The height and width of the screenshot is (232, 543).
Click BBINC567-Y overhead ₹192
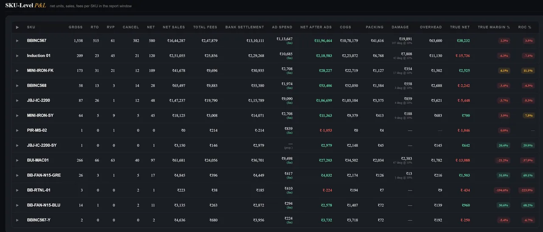438,220
